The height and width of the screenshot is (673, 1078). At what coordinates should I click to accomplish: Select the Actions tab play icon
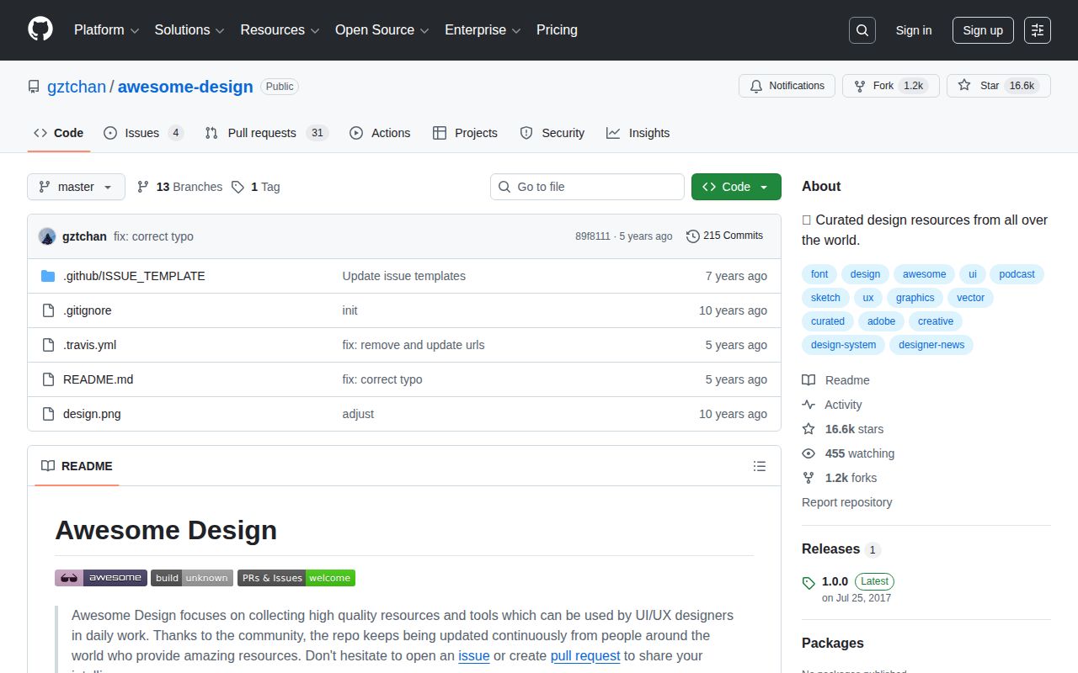click(355, 133)
